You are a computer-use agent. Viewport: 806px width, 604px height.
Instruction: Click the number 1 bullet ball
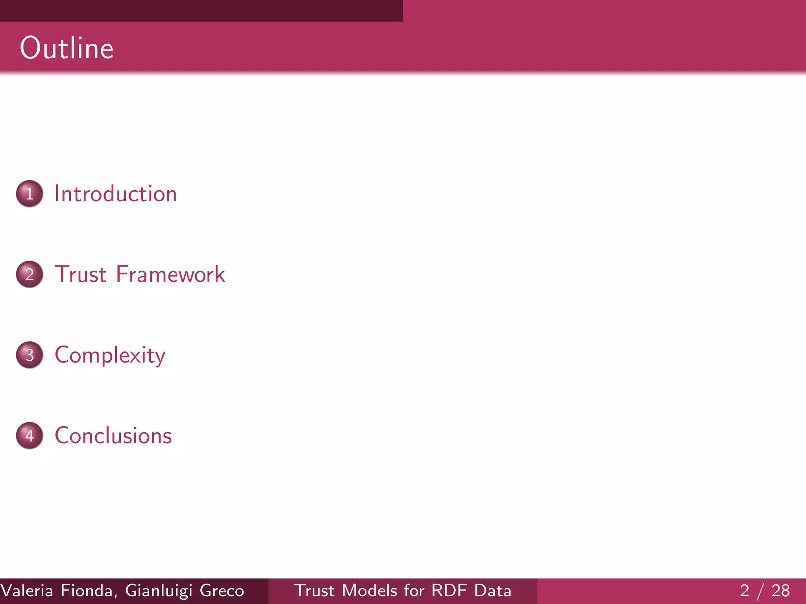30,193
